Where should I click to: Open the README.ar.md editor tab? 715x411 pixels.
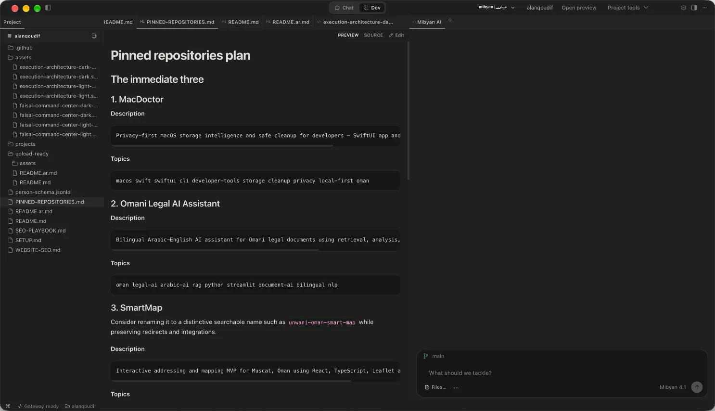288,22
